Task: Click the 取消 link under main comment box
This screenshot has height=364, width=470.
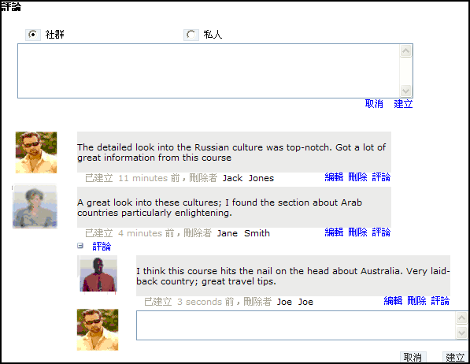Action: [x=374, y=104]
